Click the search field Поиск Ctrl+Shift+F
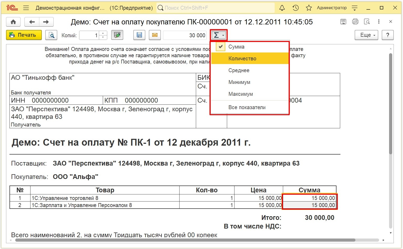The height and width of the screenshot is (249, 403). pyautogui.click(x=216, y=8)
